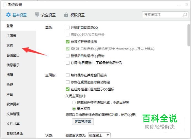Close the 系统设置 window
191x139 pixels.
tap(187, 4)
